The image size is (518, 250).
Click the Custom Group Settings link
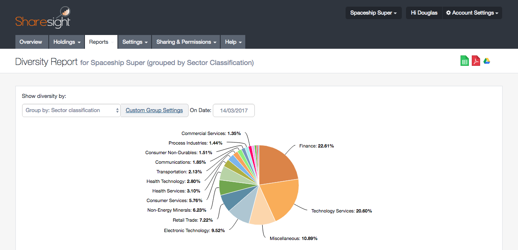click(x=154, y=110)
